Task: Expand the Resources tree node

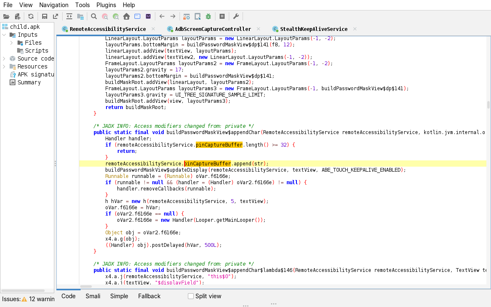Action: 4,66
